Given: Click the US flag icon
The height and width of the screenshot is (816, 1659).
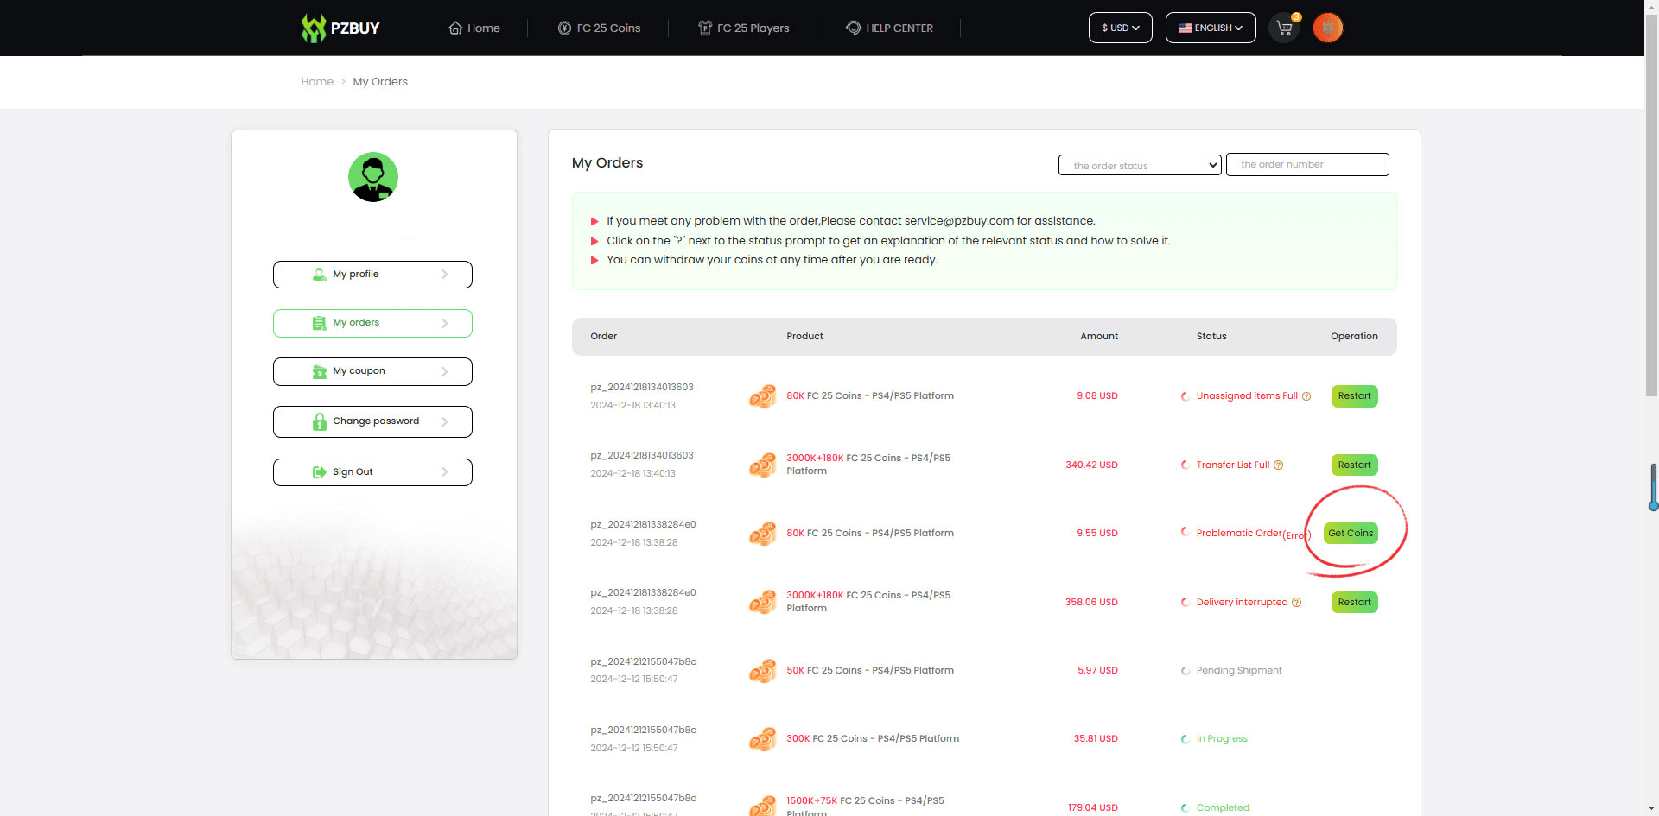Looking at the screenshot, I should pyautogui.click(x=1185, y=28).
